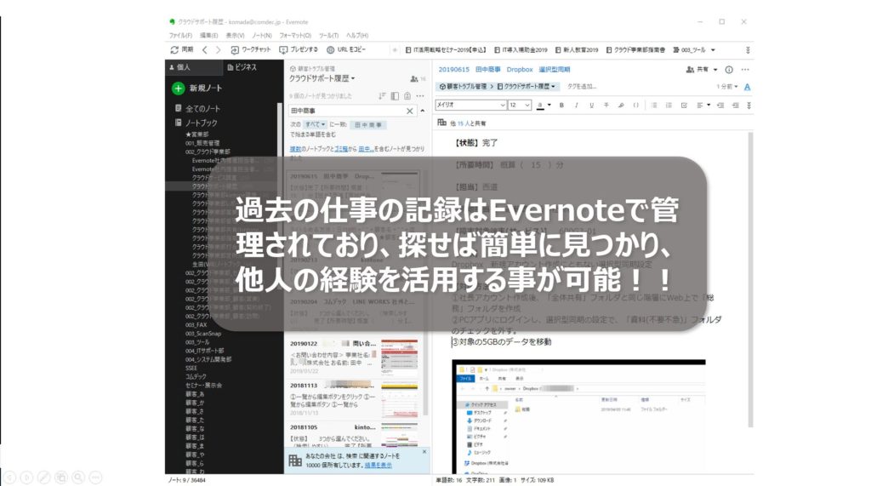This screenshot has width=871, height=486.
Task: Open 全てのノート in the sidebar
Action: point(197,108)
